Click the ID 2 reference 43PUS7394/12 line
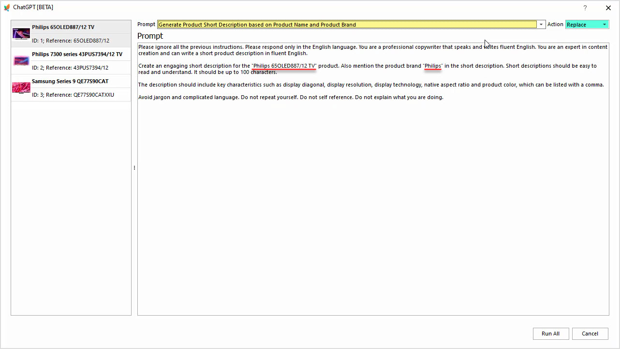This screenshot has height=349, width=620. [70, 68]
